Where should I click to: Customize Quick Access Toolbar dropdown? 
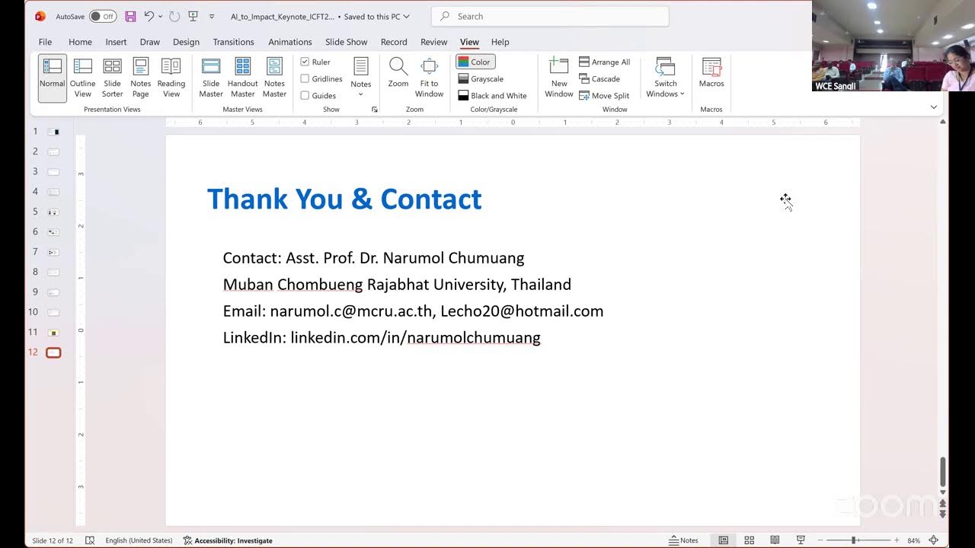point(212,16)
